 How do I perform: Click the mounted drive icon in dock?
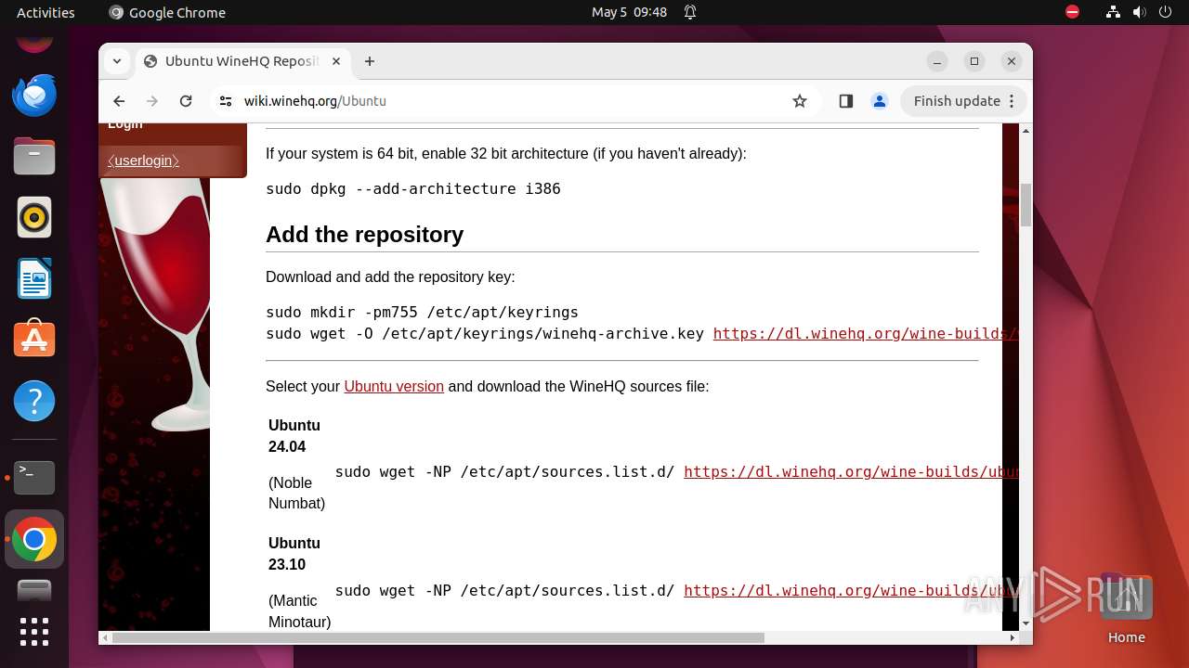34,591
